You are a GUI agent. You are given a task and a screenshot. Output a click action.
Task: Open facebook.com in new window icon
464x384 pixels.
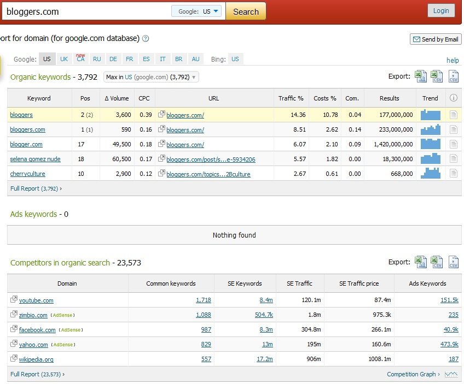pyautogui.click(x=14, y=329)
